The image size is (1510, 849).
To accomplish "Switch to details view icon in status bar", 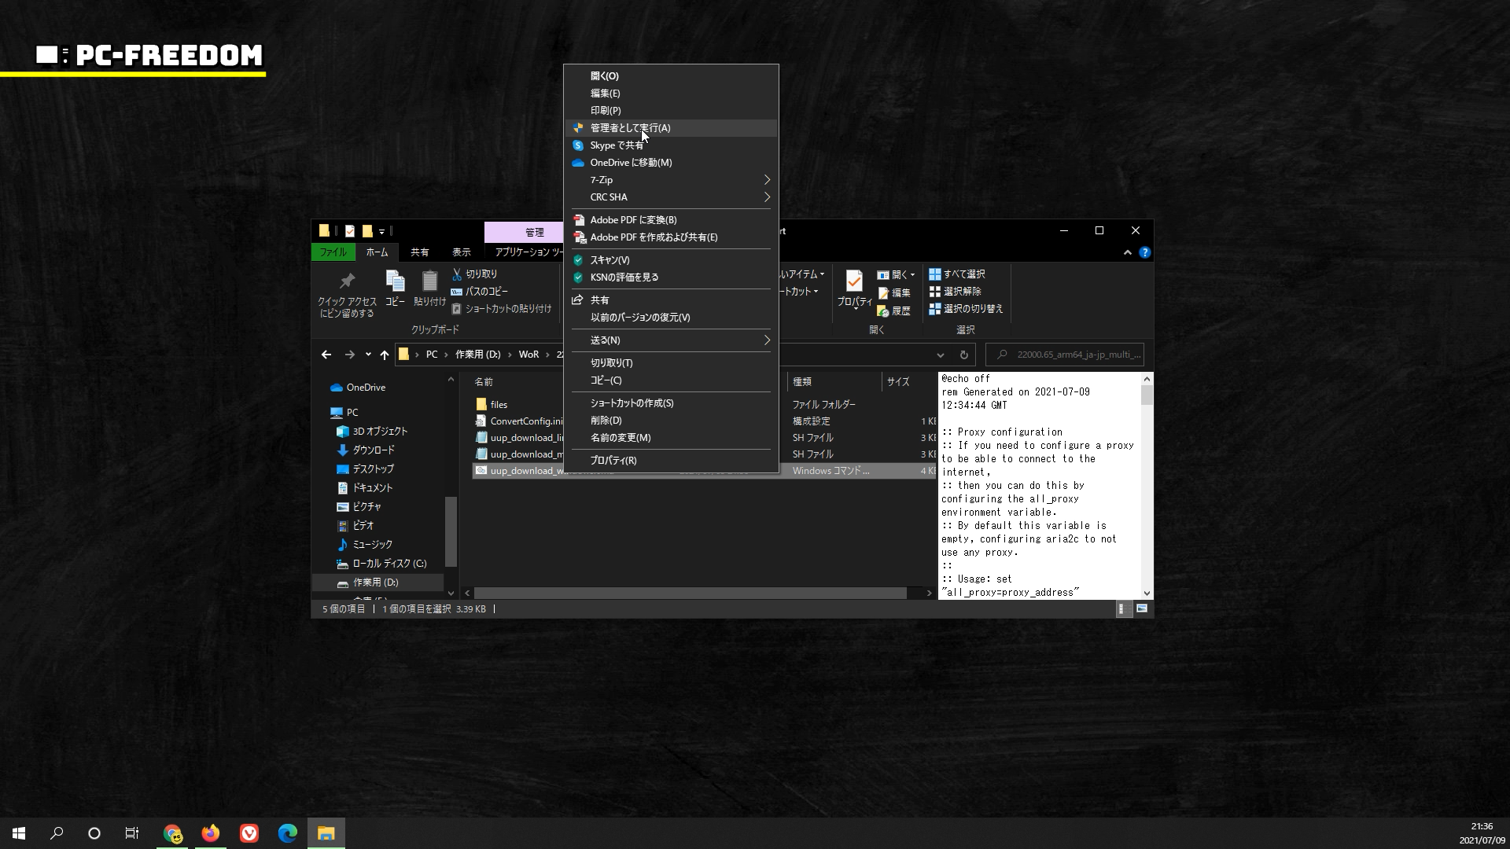I will click(1122, 609).
